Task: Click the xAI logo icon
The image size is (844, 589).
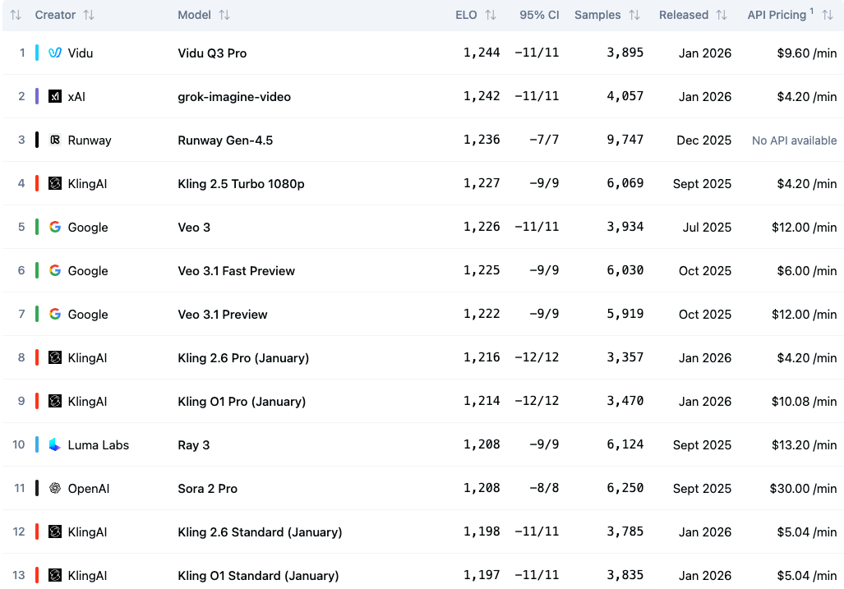Action: coord(55,96)
